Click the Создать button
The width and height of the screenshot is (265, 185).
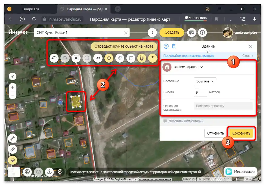click(172, 32)
